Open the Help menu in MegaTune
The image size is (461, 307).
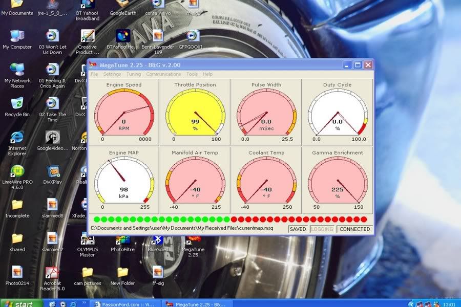pyautogui.click(x=207, y=74)
